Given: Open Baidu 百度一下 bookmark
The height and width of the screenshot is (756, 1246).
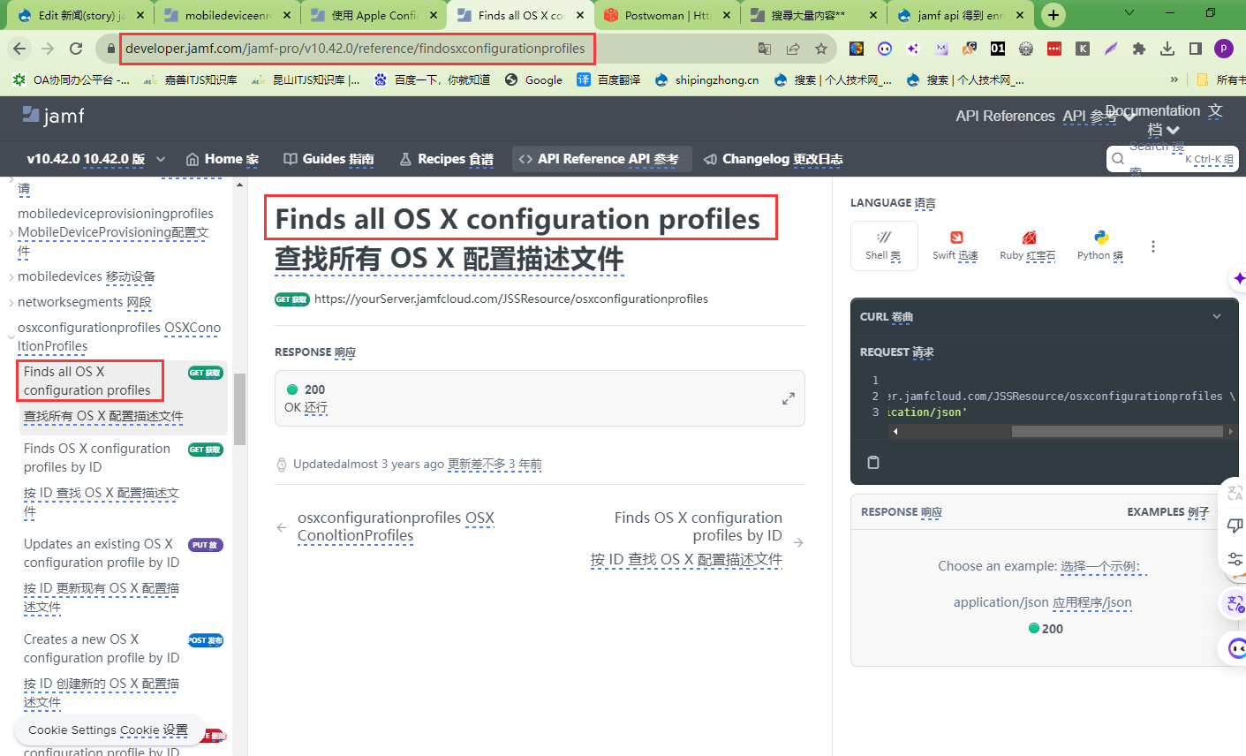Looking at the screenshot, I should pyautogui.click(x=433, y=79).
